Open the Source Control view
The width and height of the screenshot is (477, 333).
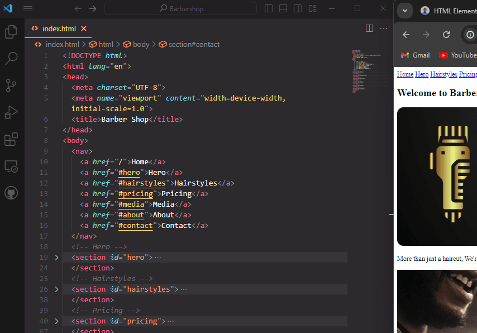11,85
